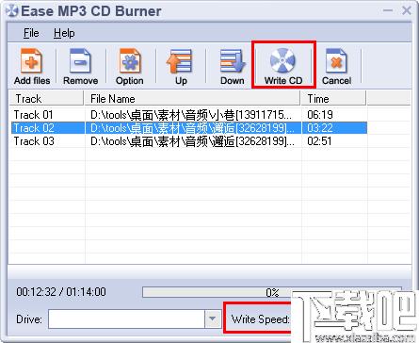Click Track 01 file path with 13911715
This screenshot has height=343, width=419.
click(192, 115)
